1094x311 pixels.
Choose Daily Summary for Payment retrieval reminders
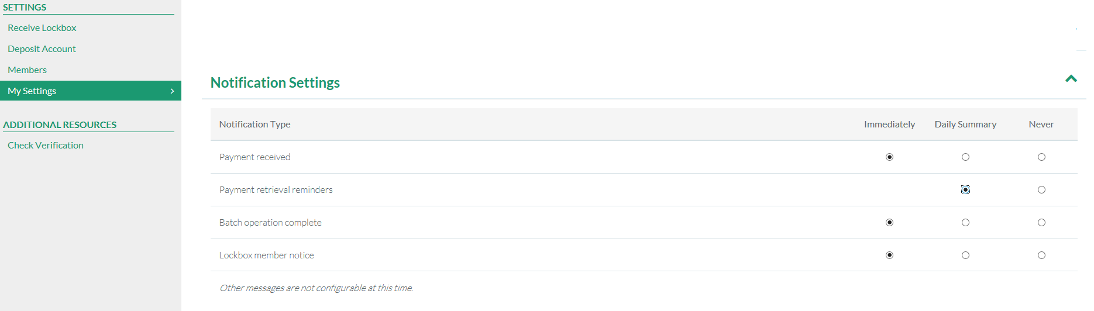coord(965,190)
